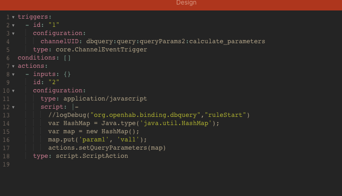The height and width of the screenshot is (196, 342).
Task: Collapse the actions block on line 7
Action: coord(13,66)
